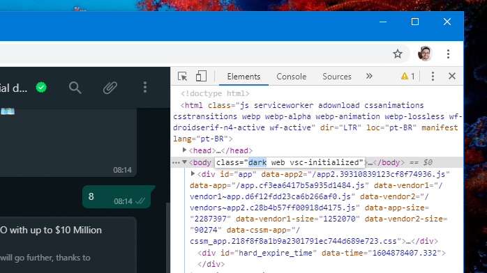Close the DevTools panel
This screenshot has width=487, height=273.
(452, 76)
